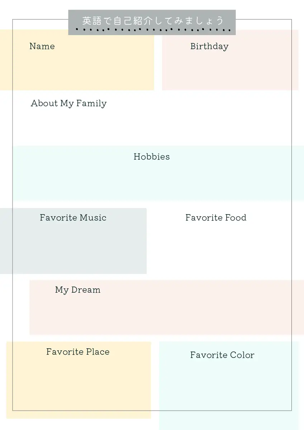Click the 'About My Family' heading

tap(68, 104)
